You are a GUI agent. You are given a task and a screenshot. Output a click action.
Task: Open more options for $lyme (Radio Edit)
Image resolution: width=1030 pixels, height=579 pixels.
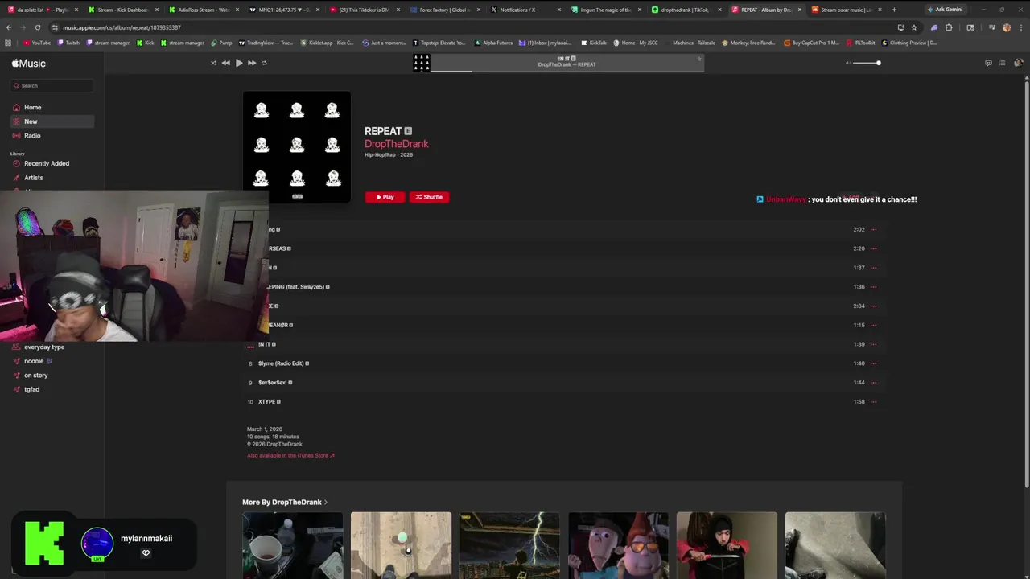click(x=873, y=363)
